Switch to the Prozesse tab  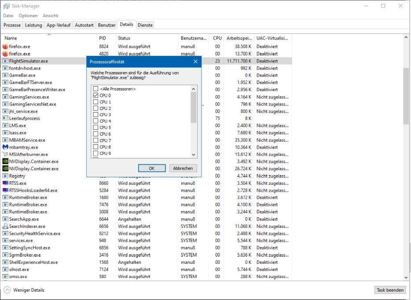click(x=12, y=25)
